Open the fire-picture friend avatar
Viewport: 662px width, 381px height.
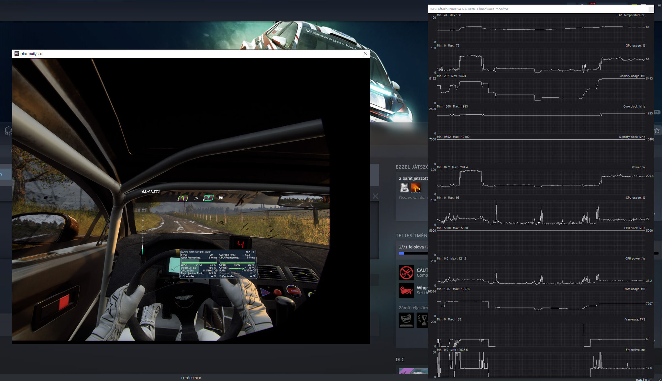(416, 187)
